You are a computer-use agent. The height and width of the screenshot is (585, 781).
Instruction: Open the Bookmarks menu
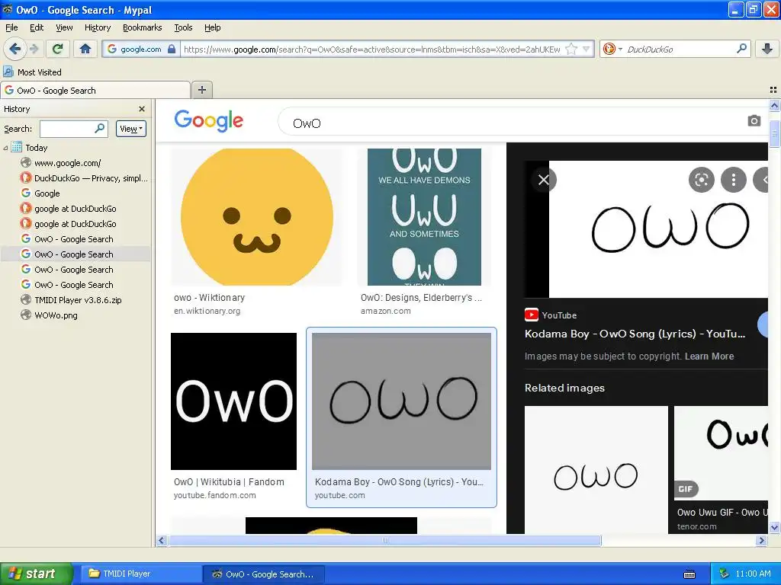[x=143, y=27]
